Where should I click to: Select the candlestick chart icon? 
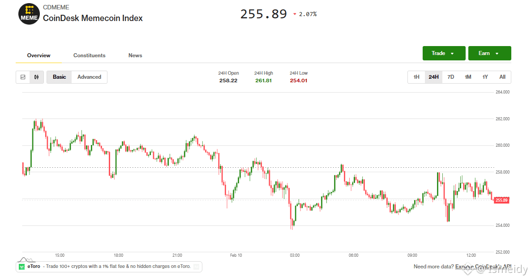point(37,77)
